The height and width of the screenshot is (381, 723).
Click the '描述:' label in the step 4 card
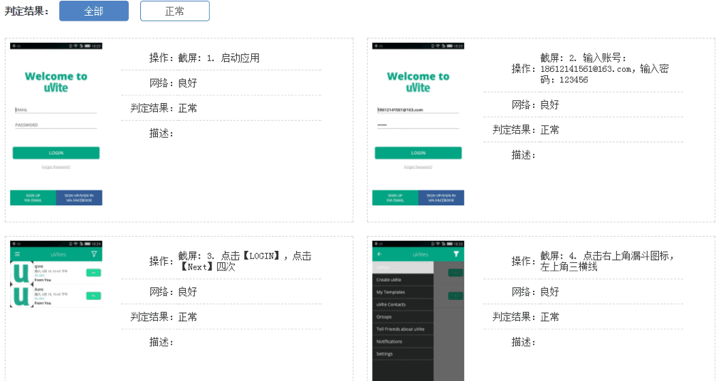tap(523, 342)
